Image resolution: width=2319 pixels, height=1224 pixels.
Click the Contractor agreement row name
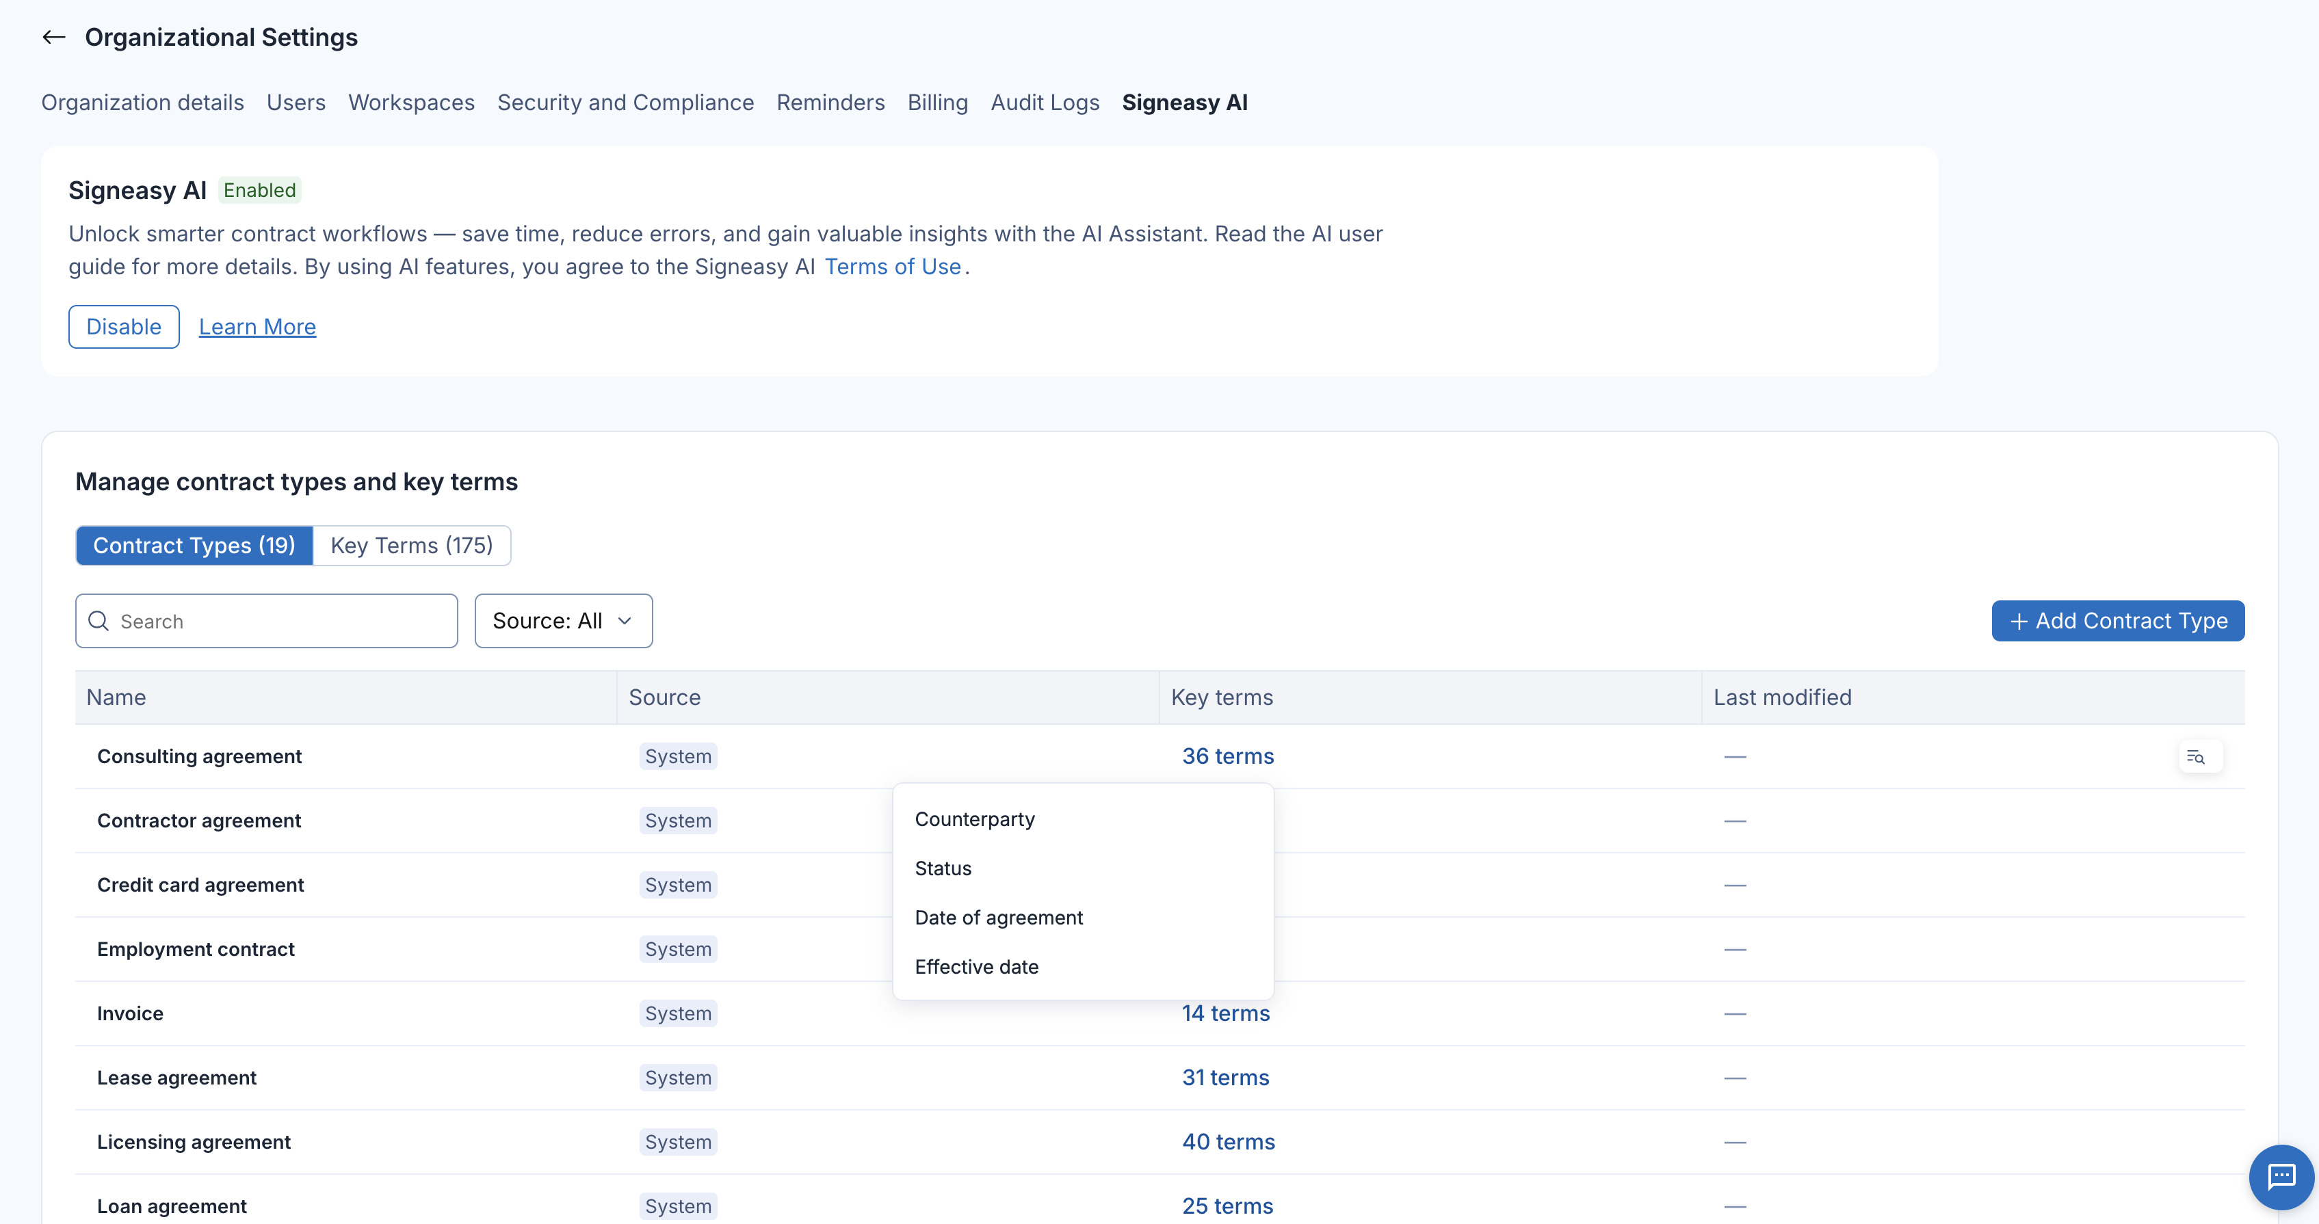pos(199,821)
